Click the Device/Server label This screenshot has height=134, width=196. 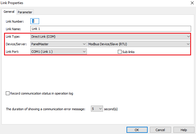pos(16,44)
